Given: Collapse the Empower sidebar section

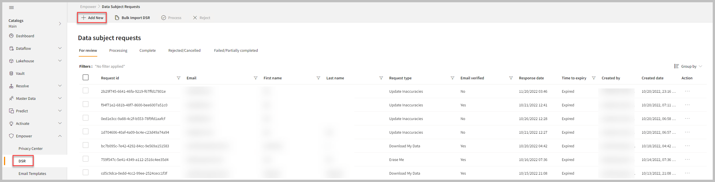Looking at the screenshot, I should click(60, 136).
